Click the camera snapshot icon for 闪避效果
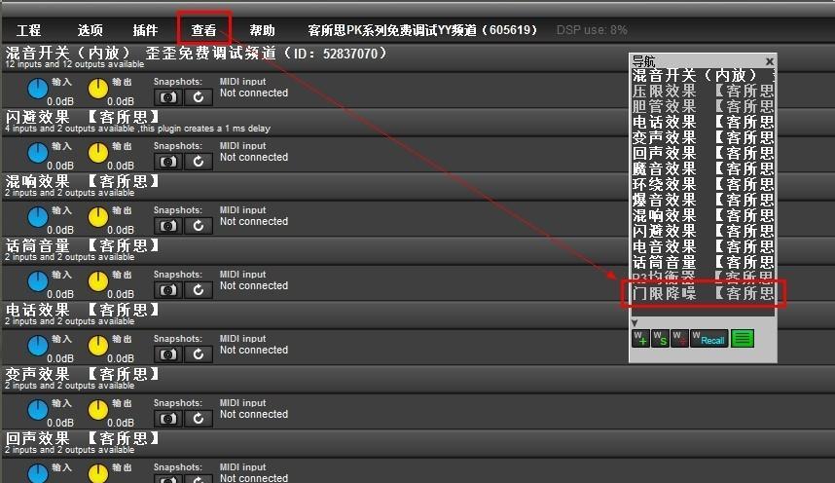Image resolution: width=835 pixels, height=483 pixels. coord(168,162)
